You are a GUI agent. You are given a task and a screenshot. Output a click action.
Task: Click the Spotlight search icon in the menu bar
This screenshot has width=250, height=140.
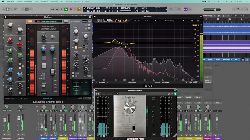point(222,1)
